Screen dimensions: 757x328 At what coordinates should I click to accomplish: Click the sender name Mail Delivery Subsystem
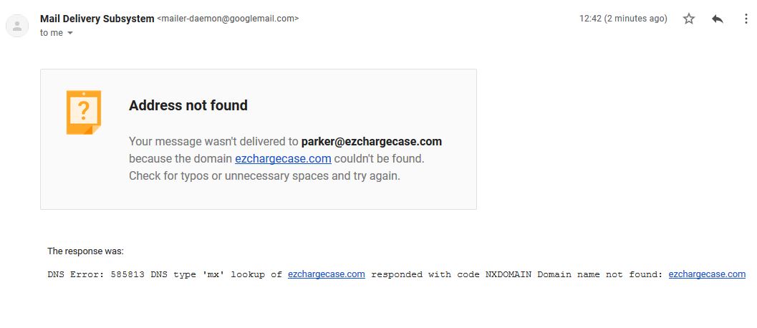[x=97, y=19]
